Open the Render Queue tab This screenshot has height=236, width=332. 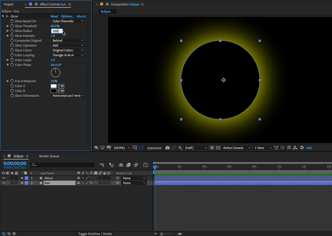[x=49, y=156]
